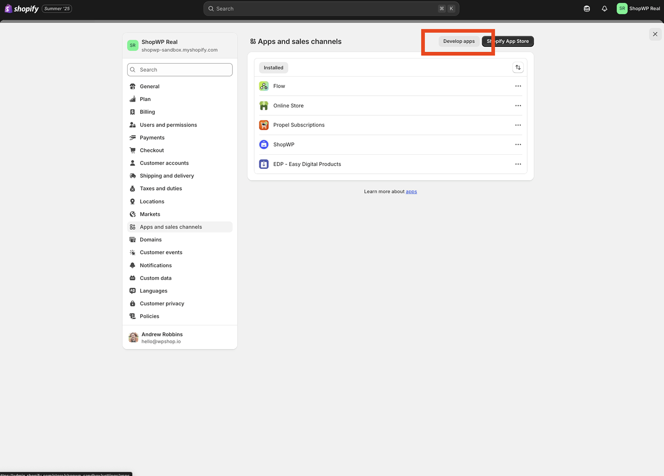Click the Shopify logo in top bar

tap(21, 9)
